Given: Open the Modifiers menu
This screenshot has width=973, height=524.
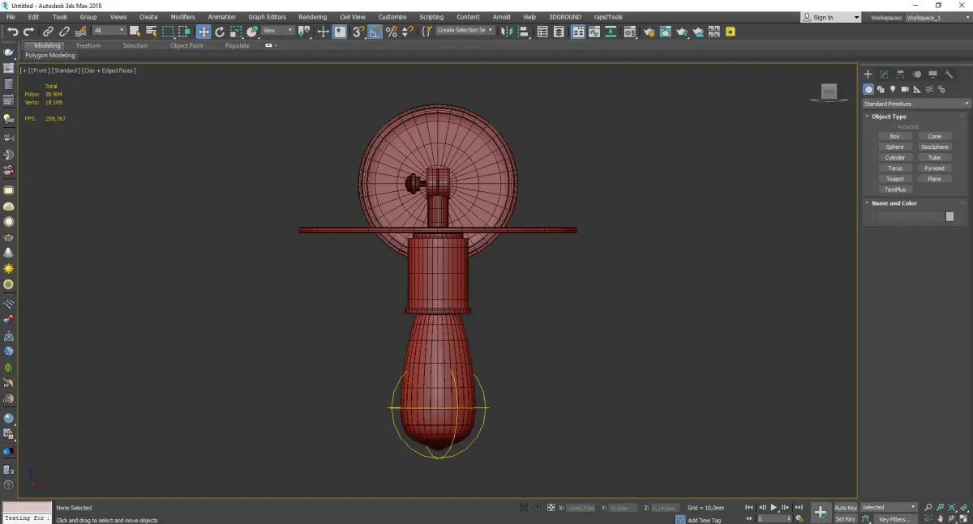Looking at the screenshot, I should pos(182,17).
